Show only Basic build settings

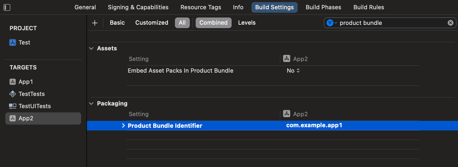point(117,23)
